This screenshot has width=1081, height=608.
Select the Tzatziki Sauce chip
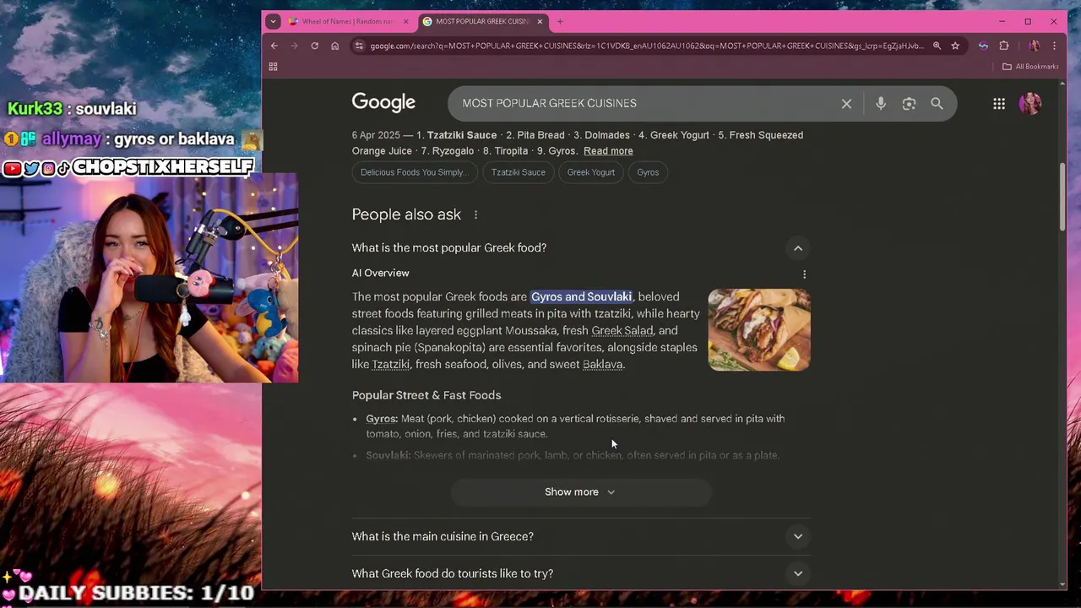(x=519, y=172)
